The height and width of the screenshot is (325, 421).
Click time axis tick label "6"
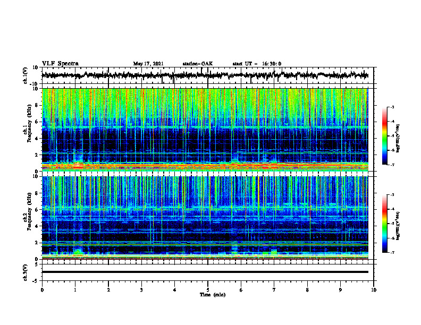[x=241, y=290]
